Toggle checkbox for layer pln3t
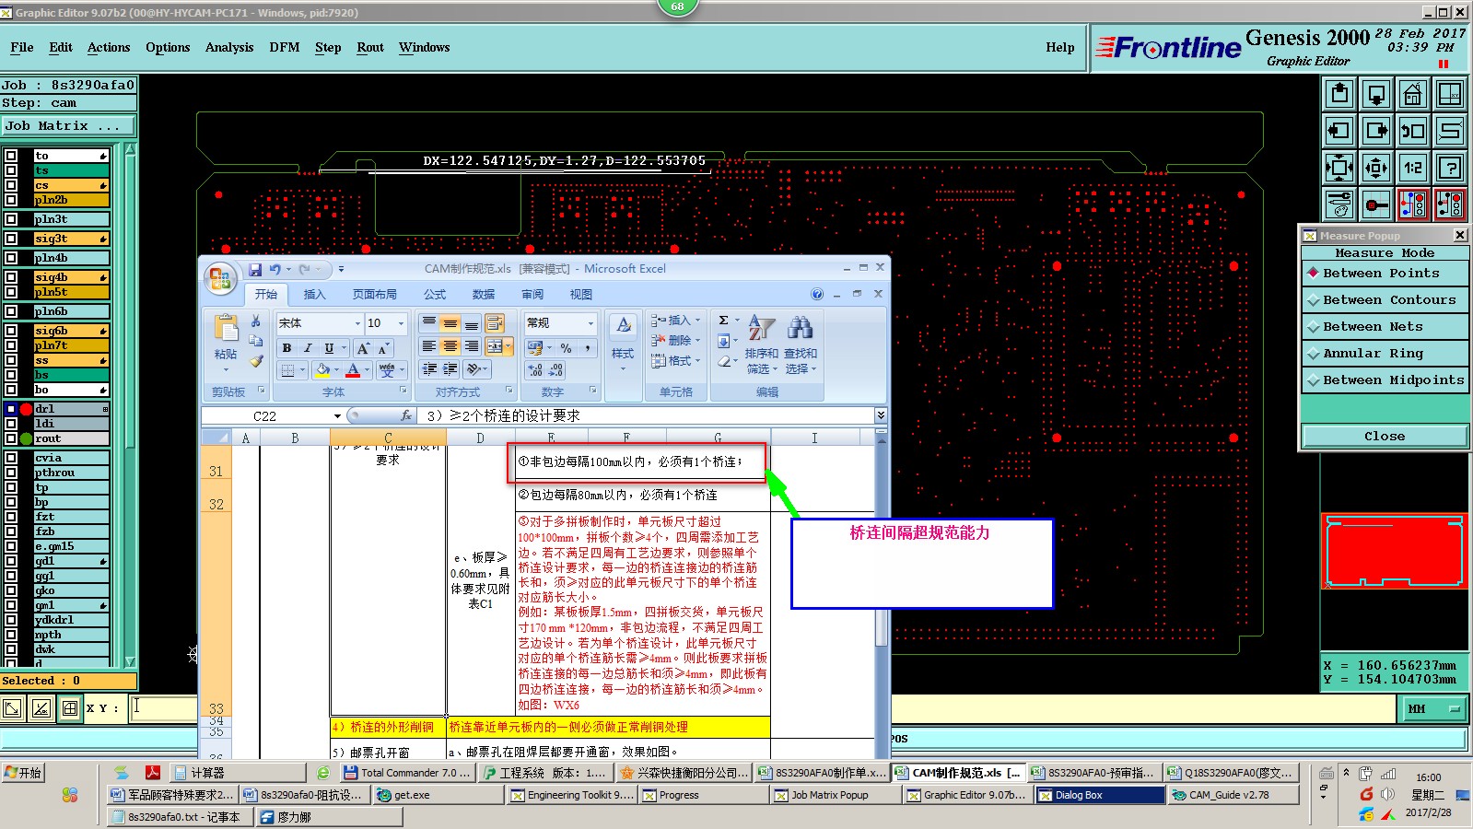Viewport: 1473px width, 829px height. [x=11, y=219]
